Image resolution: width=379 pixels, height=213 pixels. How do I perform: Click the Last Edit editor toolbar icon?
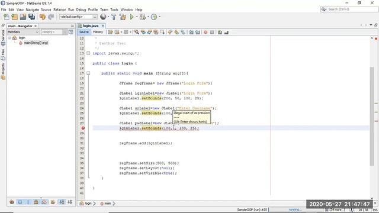(x=110, y=32)
